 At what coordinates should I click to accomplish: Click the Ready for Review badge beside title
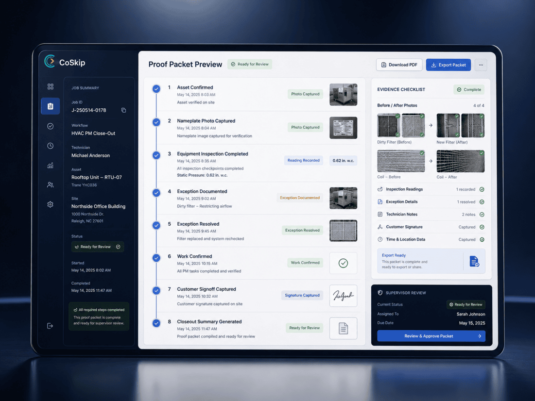[x=250, y=64]
